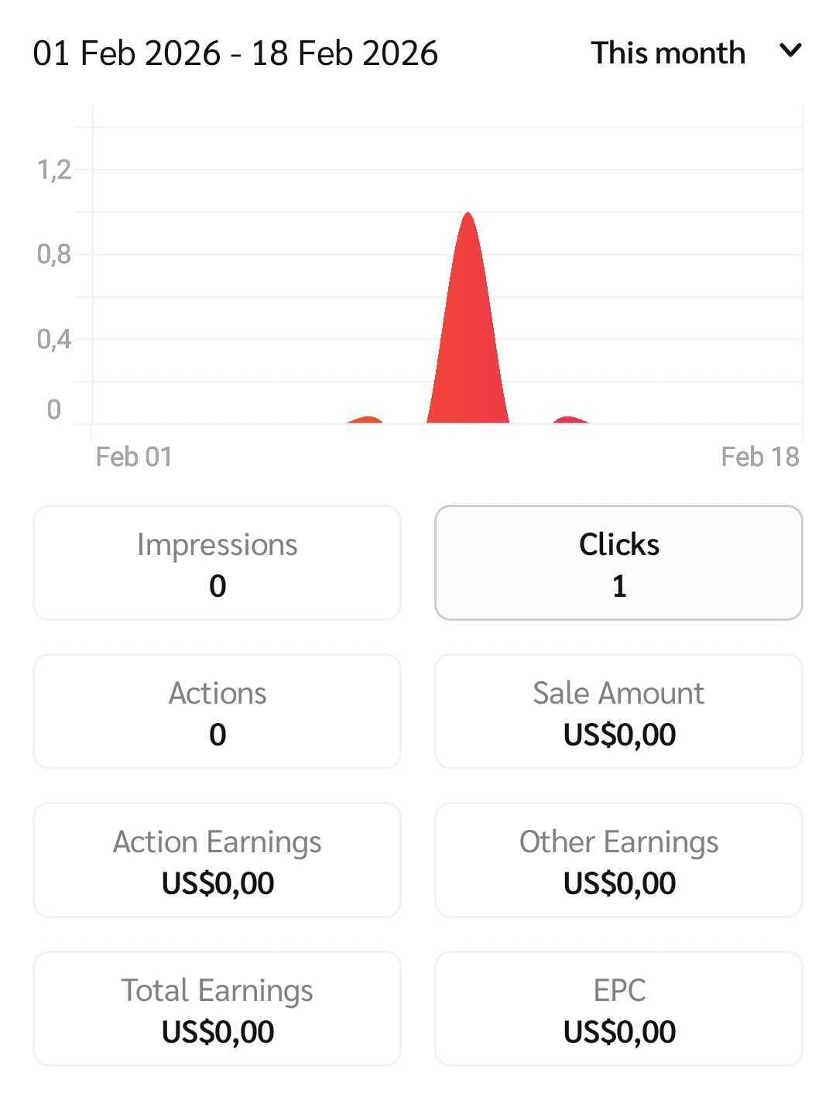Select the Clicks metric card

(x=618, y=563)
